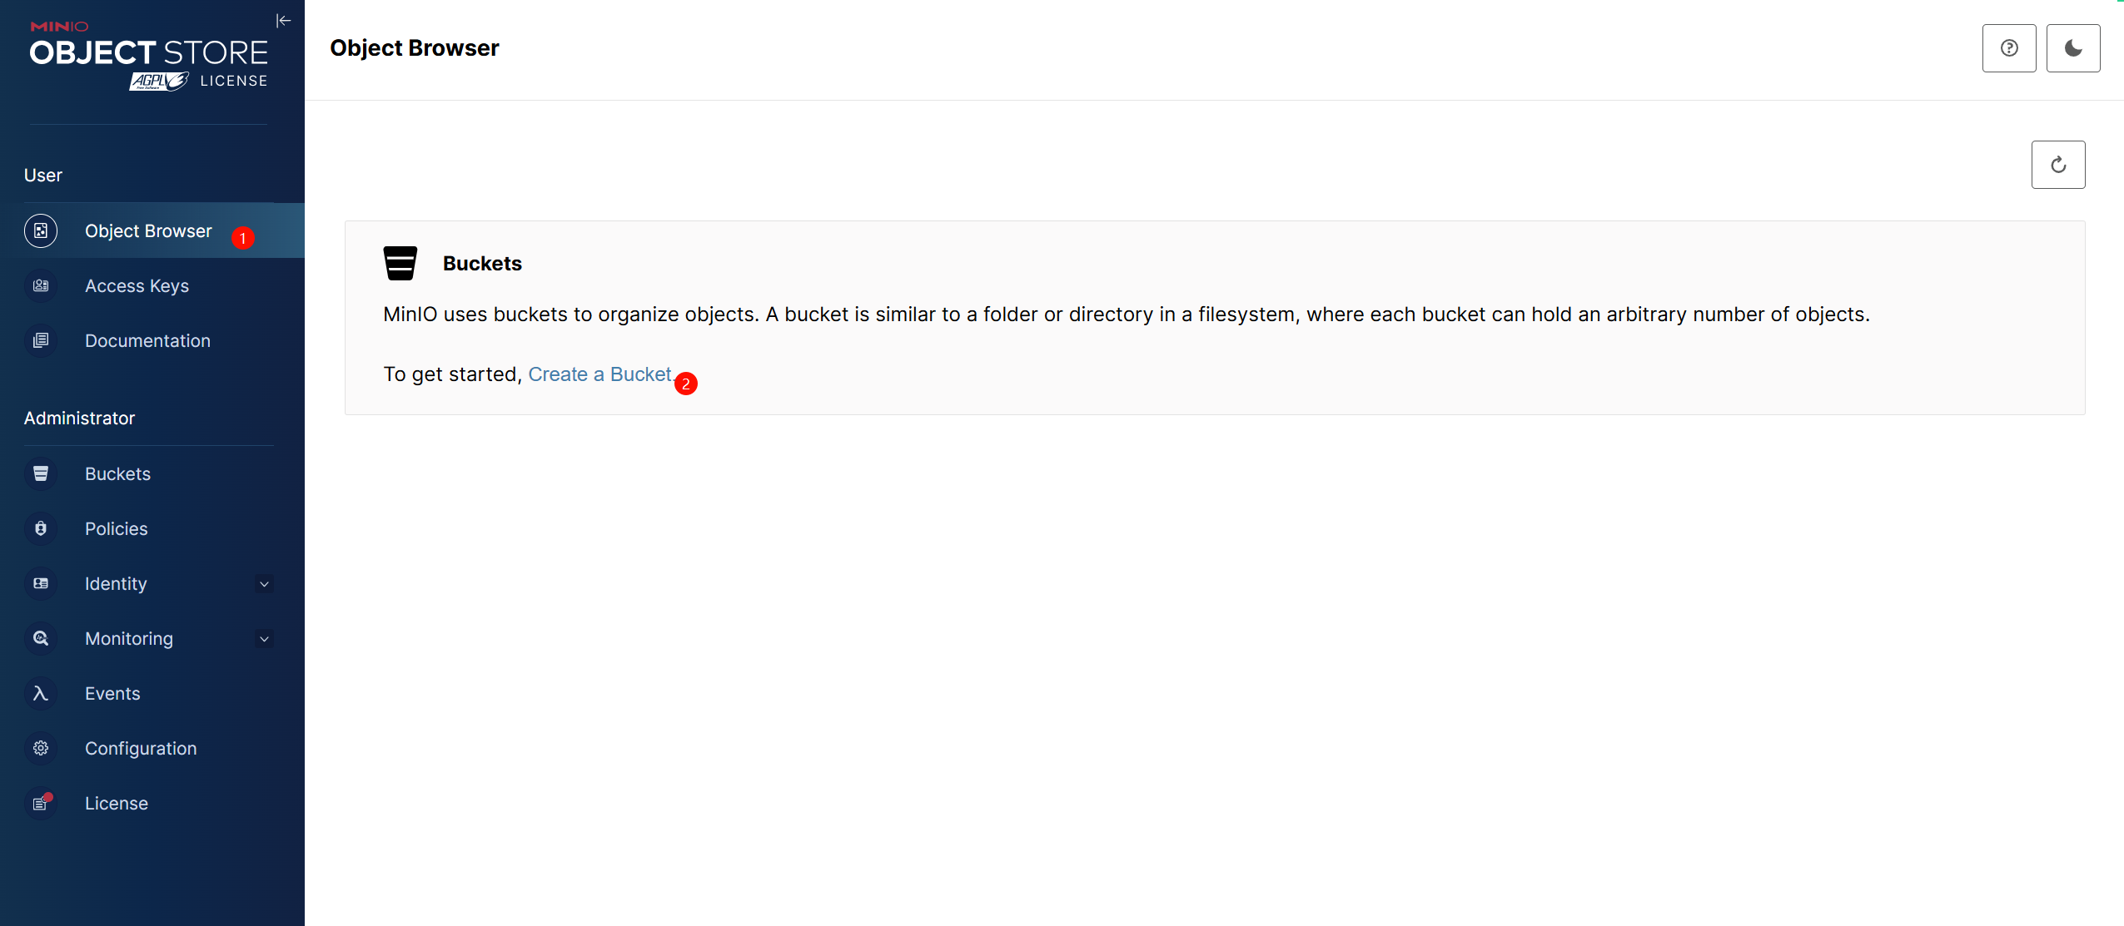Click the Object Browser sidebar icon
Viewport: 2124px width, 926px height.
[41, 231]
